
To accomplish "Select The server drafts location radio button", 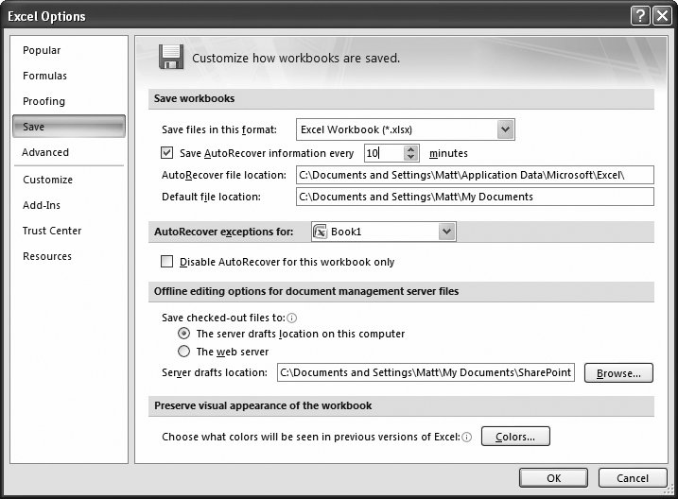I will coord(184,334).
